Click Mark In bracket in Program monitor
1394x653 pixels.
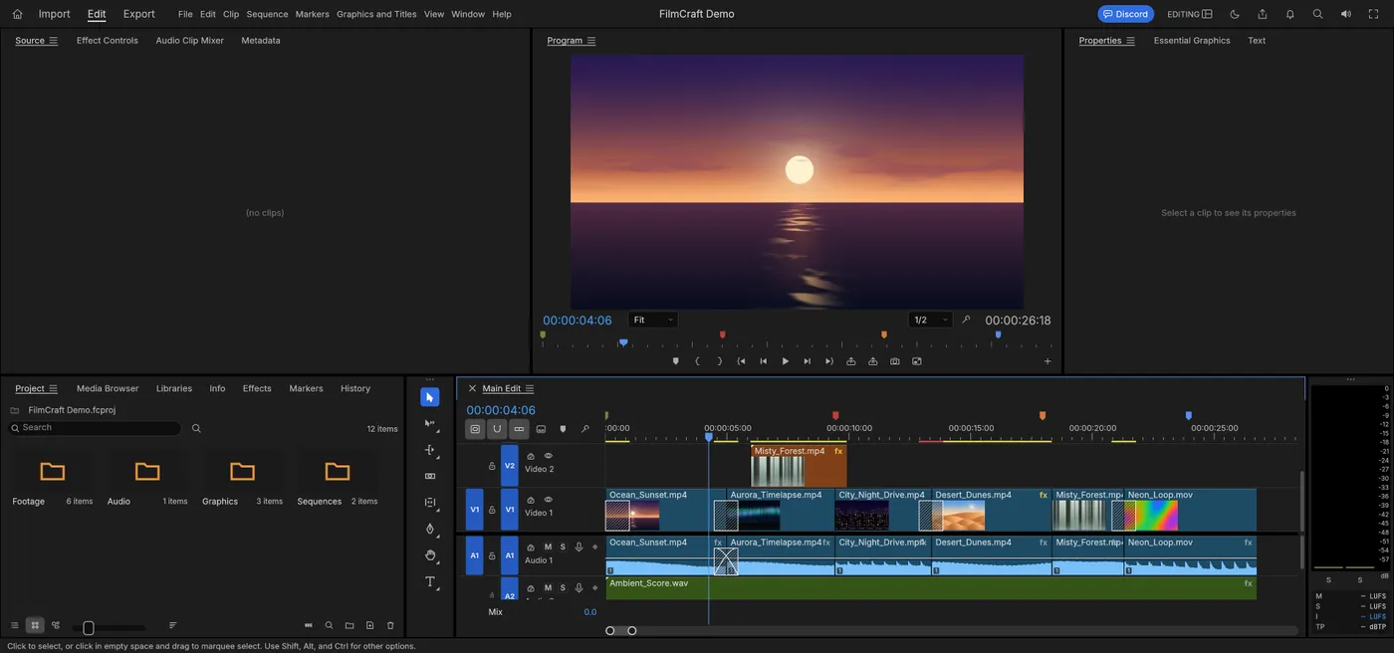(x=697, y=361)
